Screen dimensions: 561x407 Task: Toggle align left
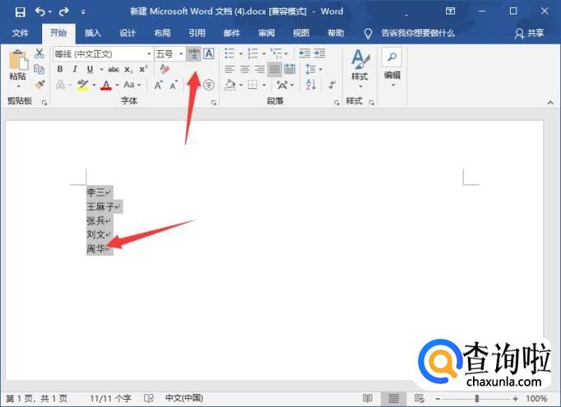point(229,69)
